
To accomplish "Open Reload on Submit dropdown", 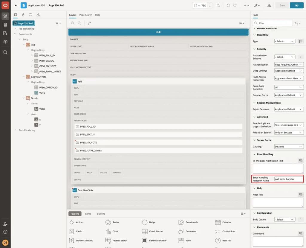I will click(289, 133).
